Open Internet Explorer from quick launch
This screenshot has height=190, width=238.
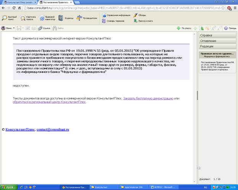[21, 187]
